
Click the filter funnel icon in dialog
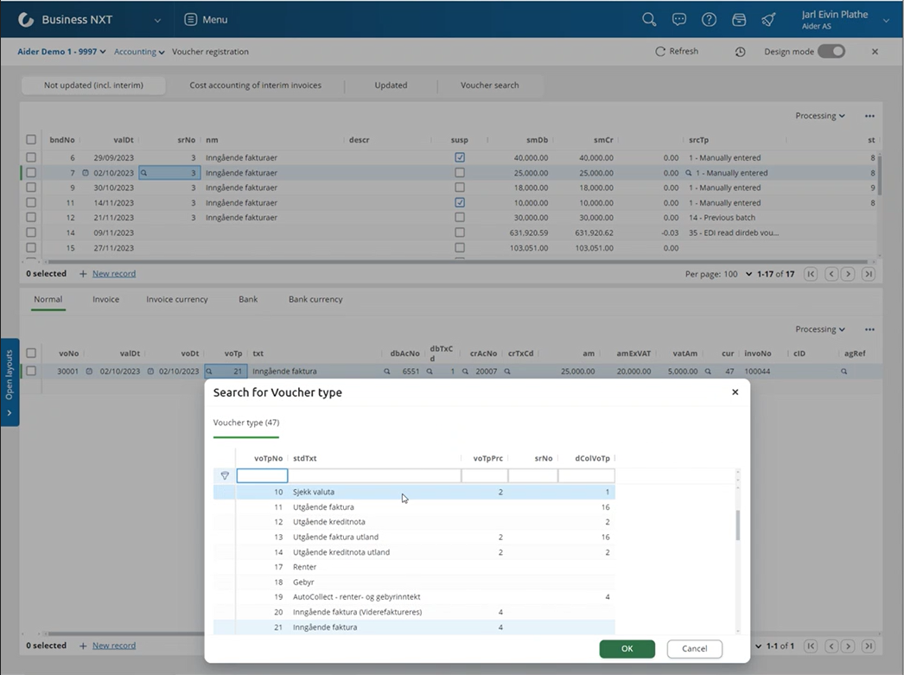[x=225, y=475]
